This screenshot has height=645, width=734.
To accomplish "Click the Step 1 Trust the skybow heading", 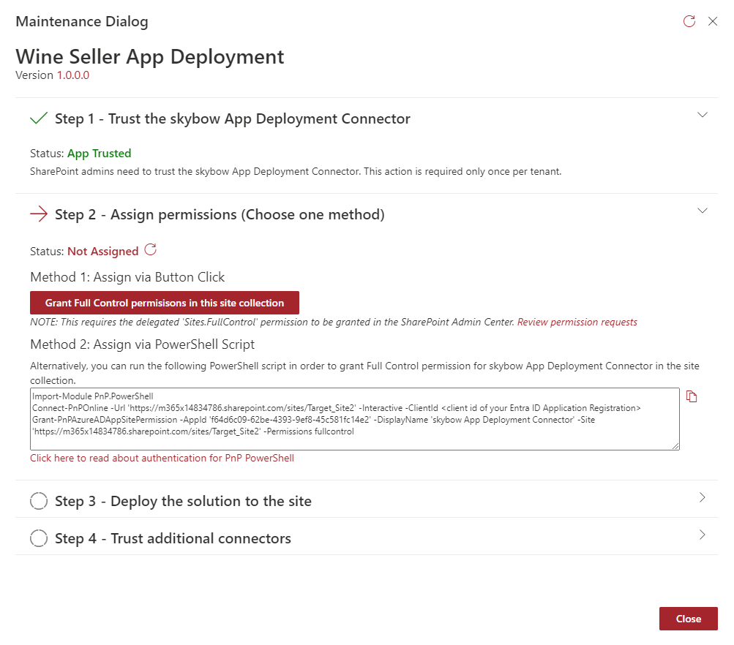I will coord(233,118).
